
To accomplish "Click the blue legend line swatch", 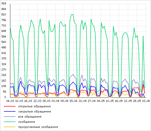I will [10, 111].
